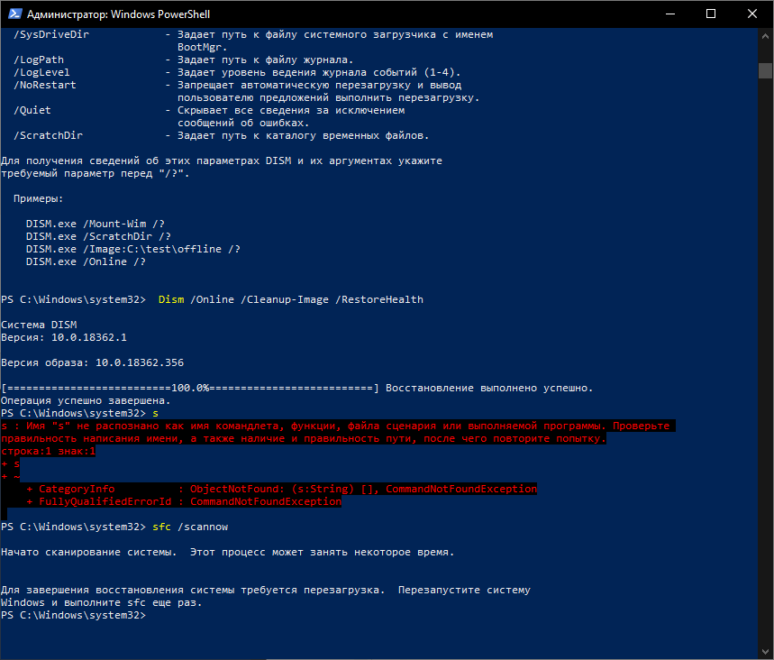This screenshot has height=660, width=774.
Task: Click 'BootMgr.' text in description
Action: click(203, 47)
